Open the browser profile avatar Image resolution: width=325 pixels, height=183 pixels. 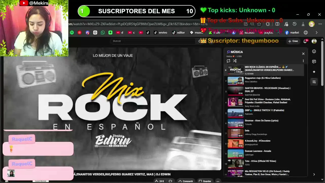312,24
